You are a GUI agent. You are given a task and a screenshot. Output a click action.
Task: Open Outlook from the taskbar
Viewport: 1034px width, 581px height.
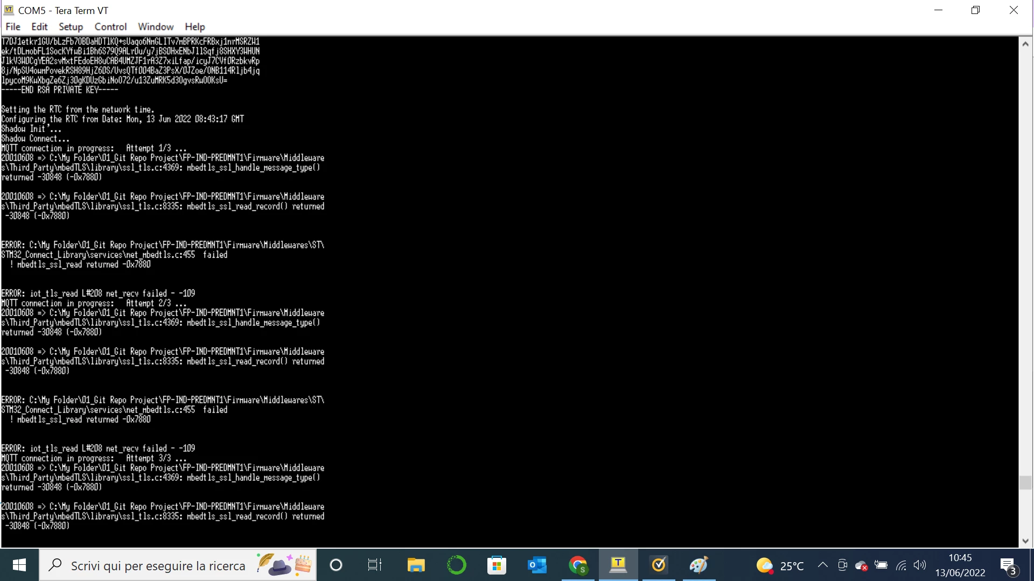point(537,565)
